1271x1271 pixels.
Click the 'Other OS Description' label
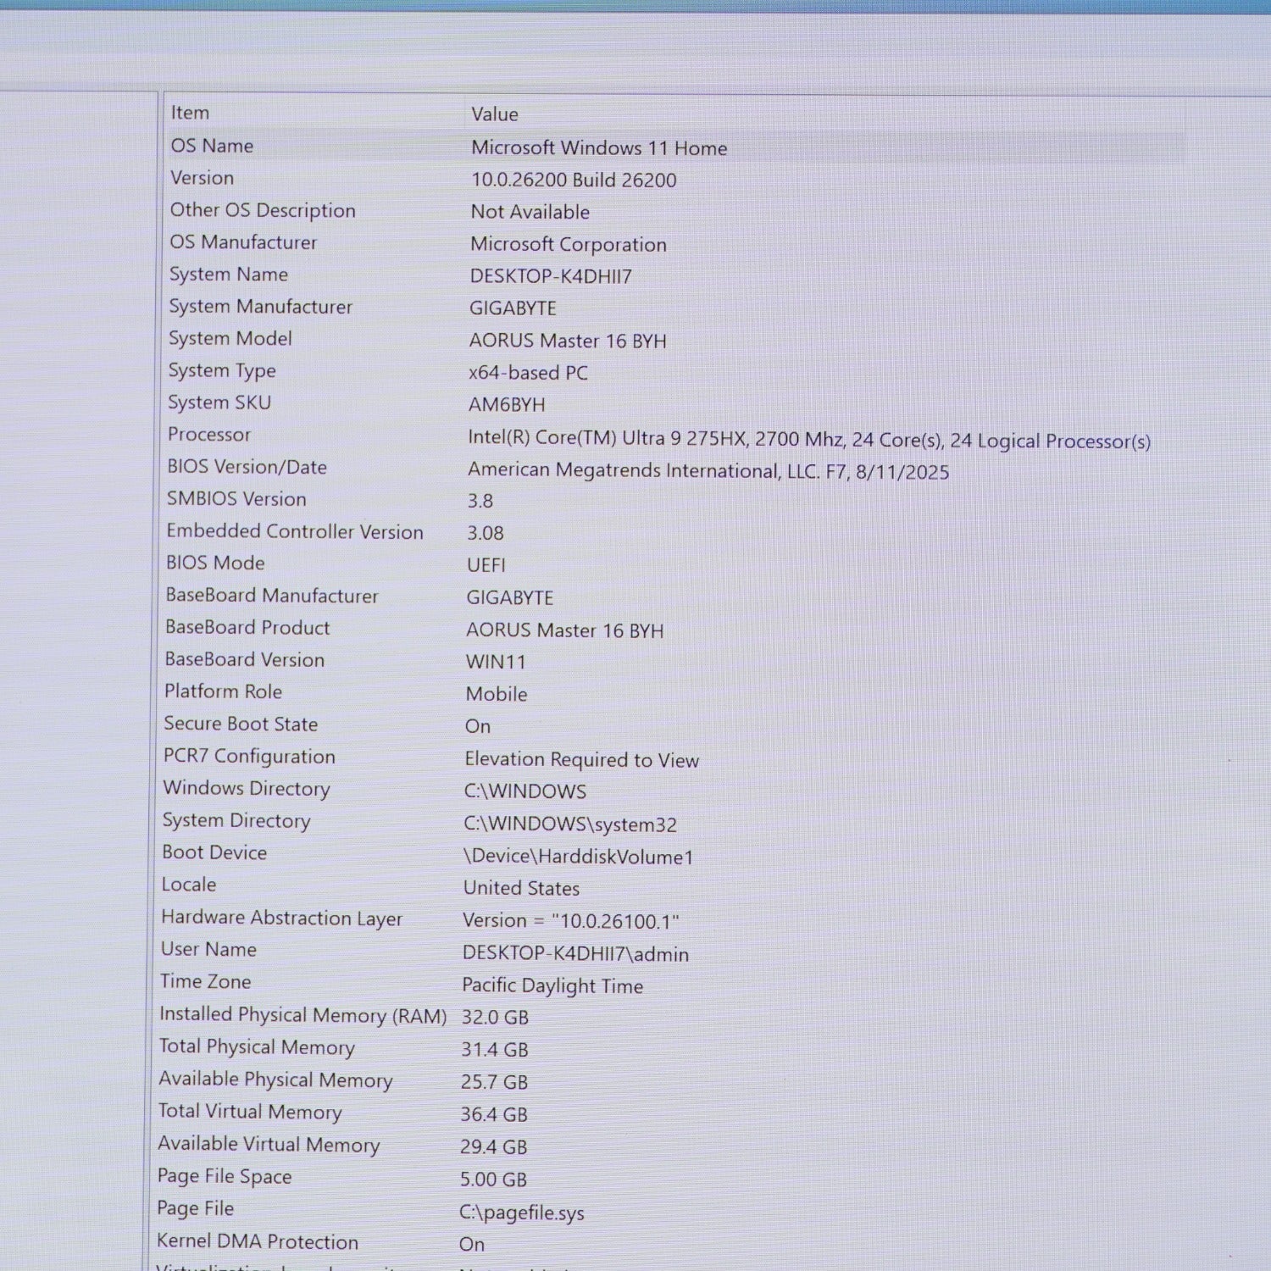point(263,210)
